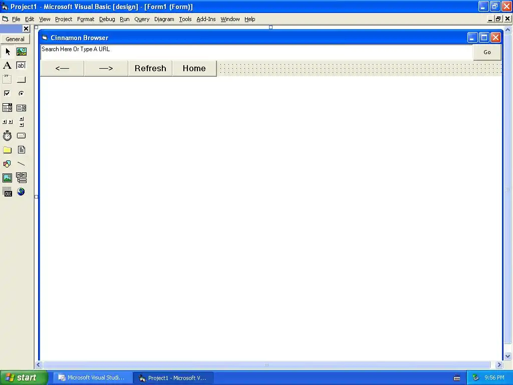Select the DriveListBox control tool
513x385 pixels.
(21, 135)
